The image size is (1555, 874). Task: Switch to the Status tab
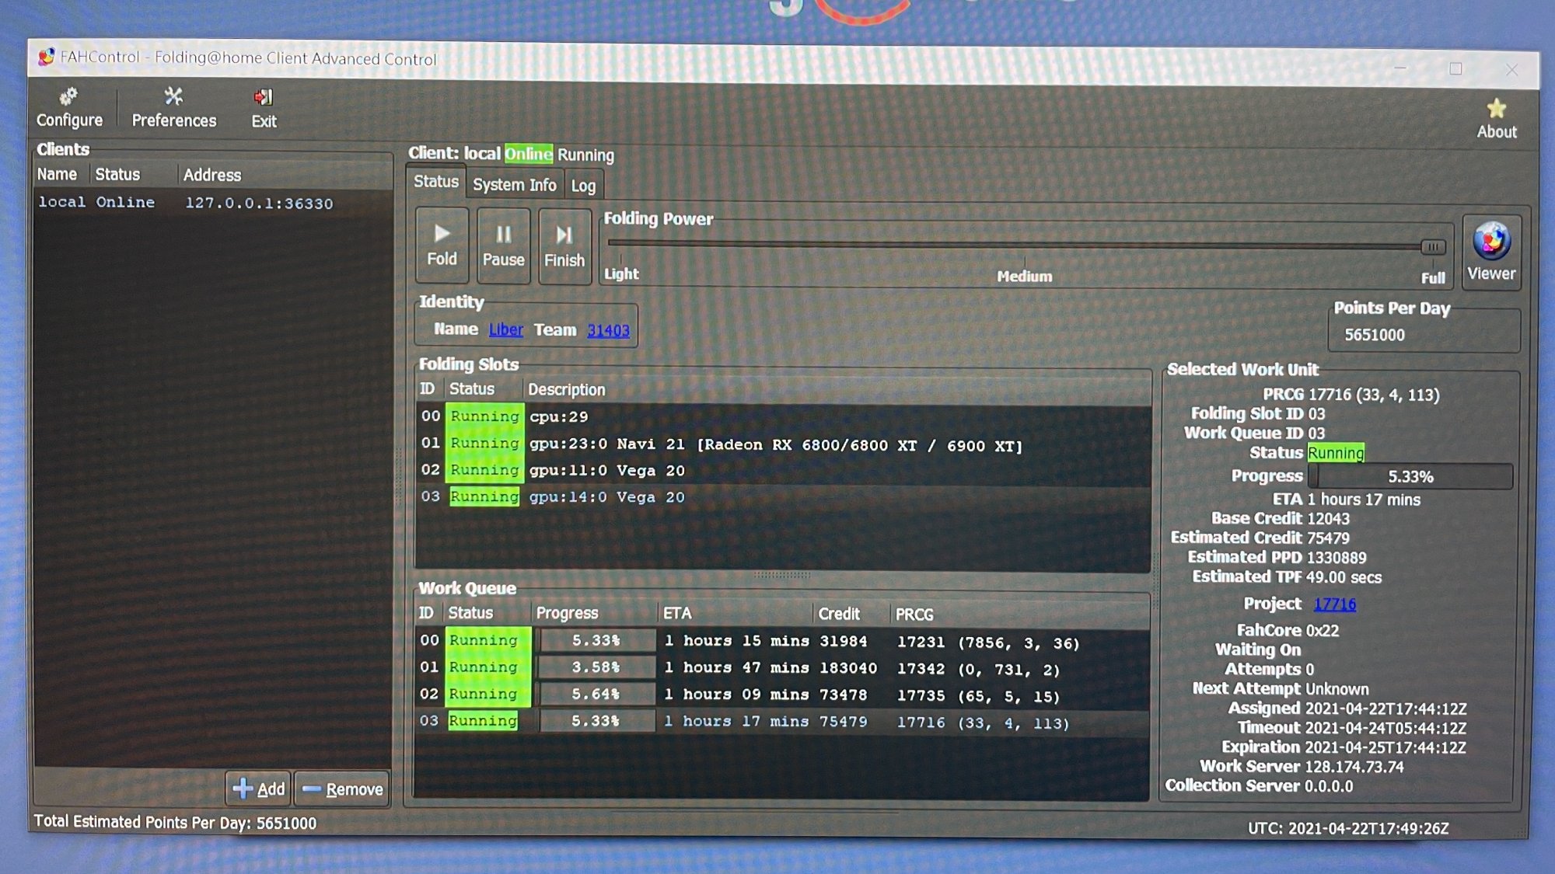436,182
